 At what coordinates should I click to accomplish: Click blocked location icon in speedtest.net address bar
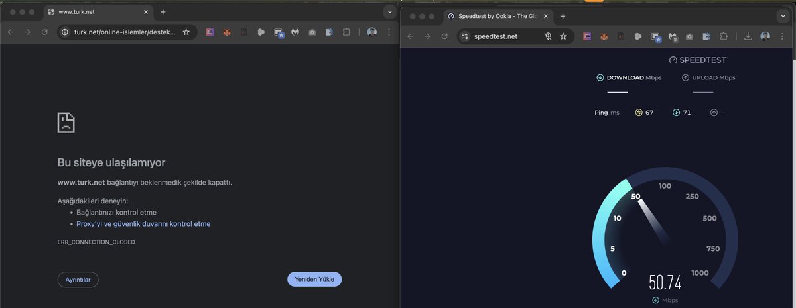click(548, 36)
